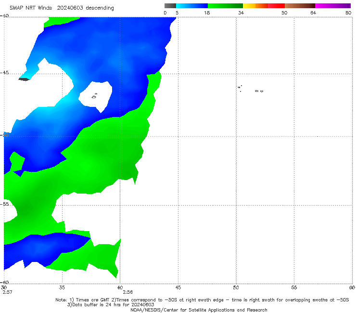Screen dimensions: 356x313
Task: Click the latitude axis label '-55'
Action: pos(4,204)
